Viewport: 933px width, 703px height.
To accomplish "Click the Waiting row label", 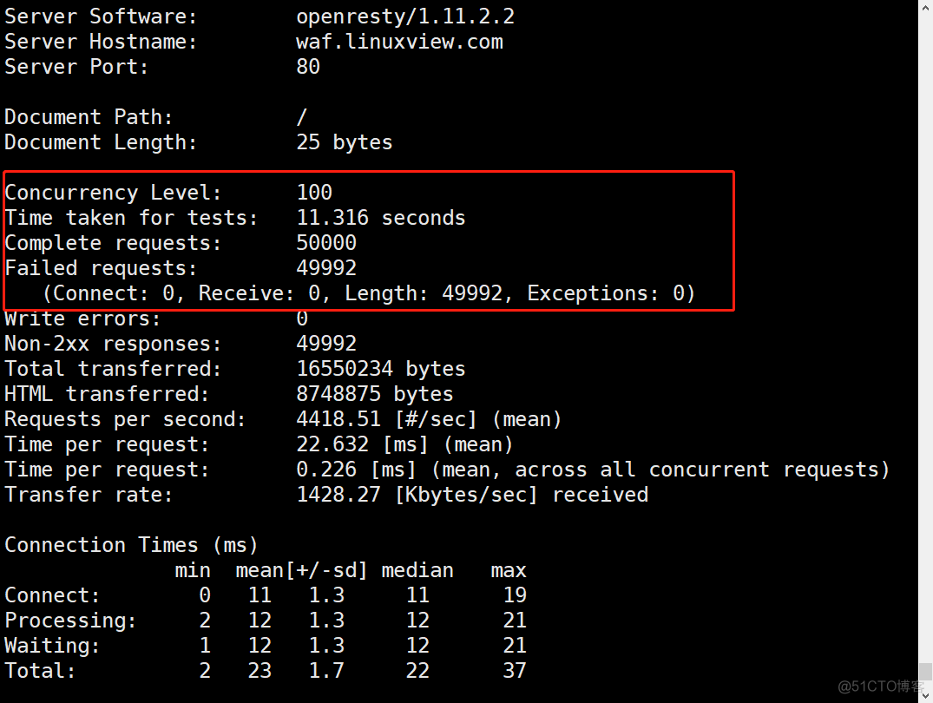I will point(52,646).
